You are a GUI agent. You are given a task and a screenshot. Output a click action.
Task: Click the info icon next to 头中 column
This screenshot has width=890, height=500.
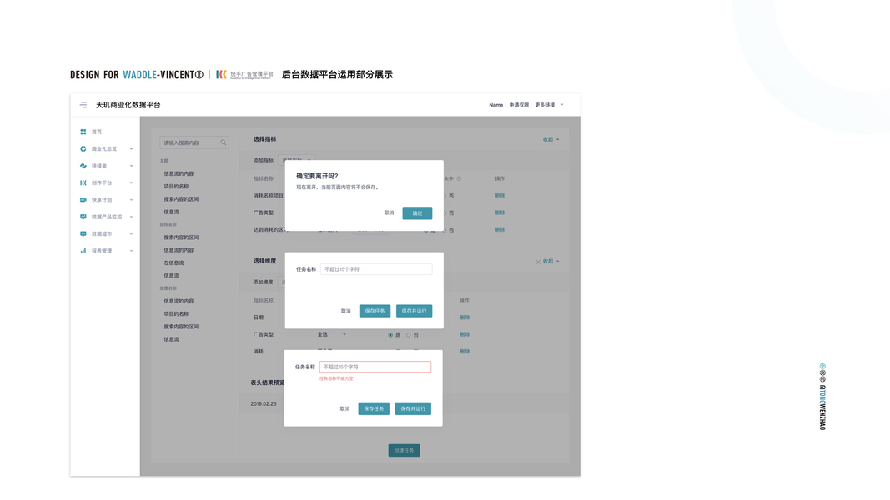click(x=459, y=178)
